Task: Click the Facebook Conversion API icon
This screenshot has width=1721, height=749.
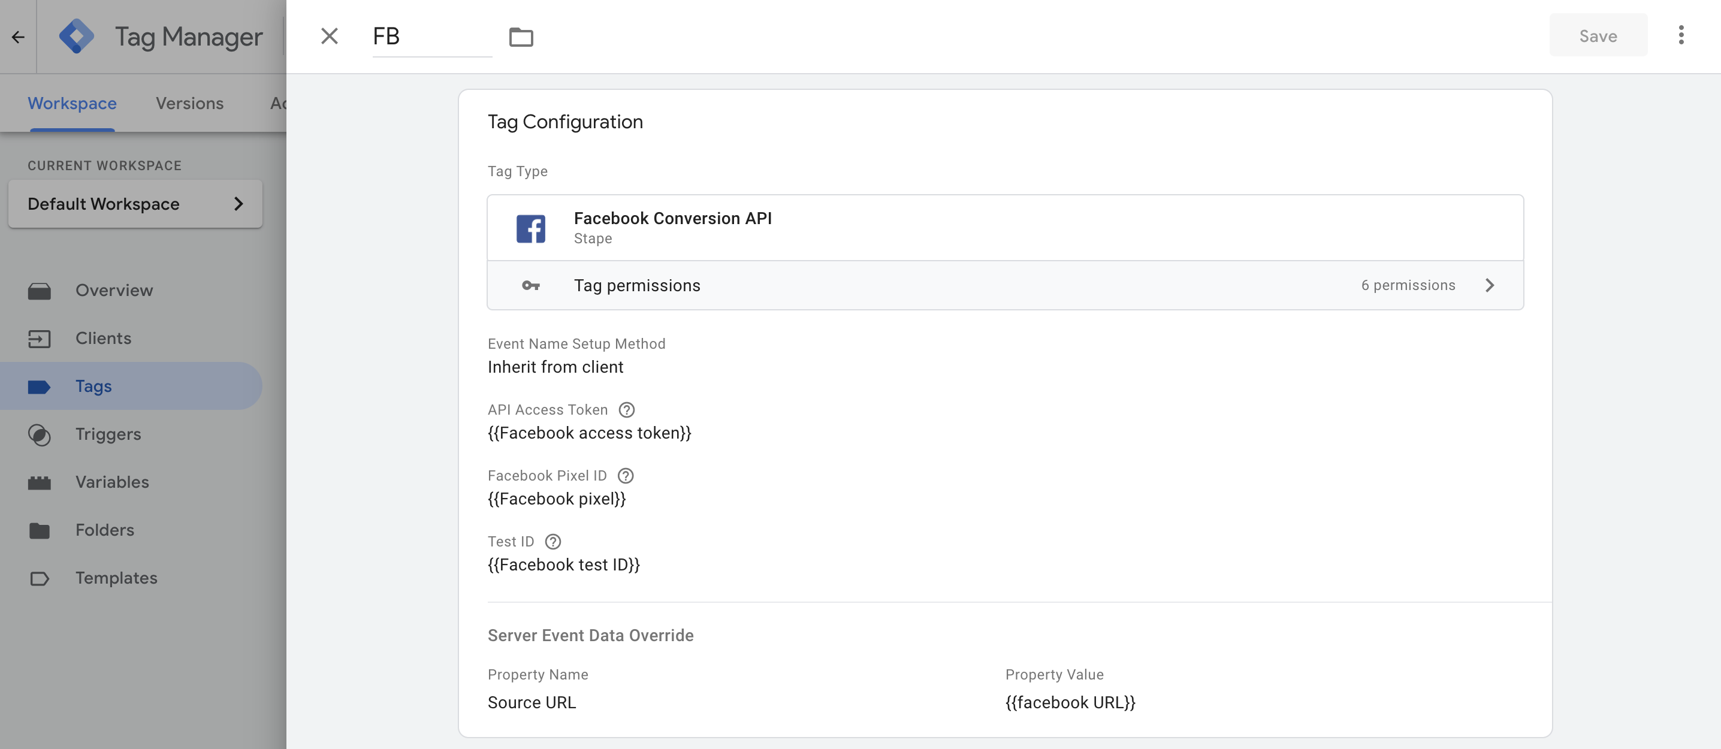Action: (x=532, y=227)
